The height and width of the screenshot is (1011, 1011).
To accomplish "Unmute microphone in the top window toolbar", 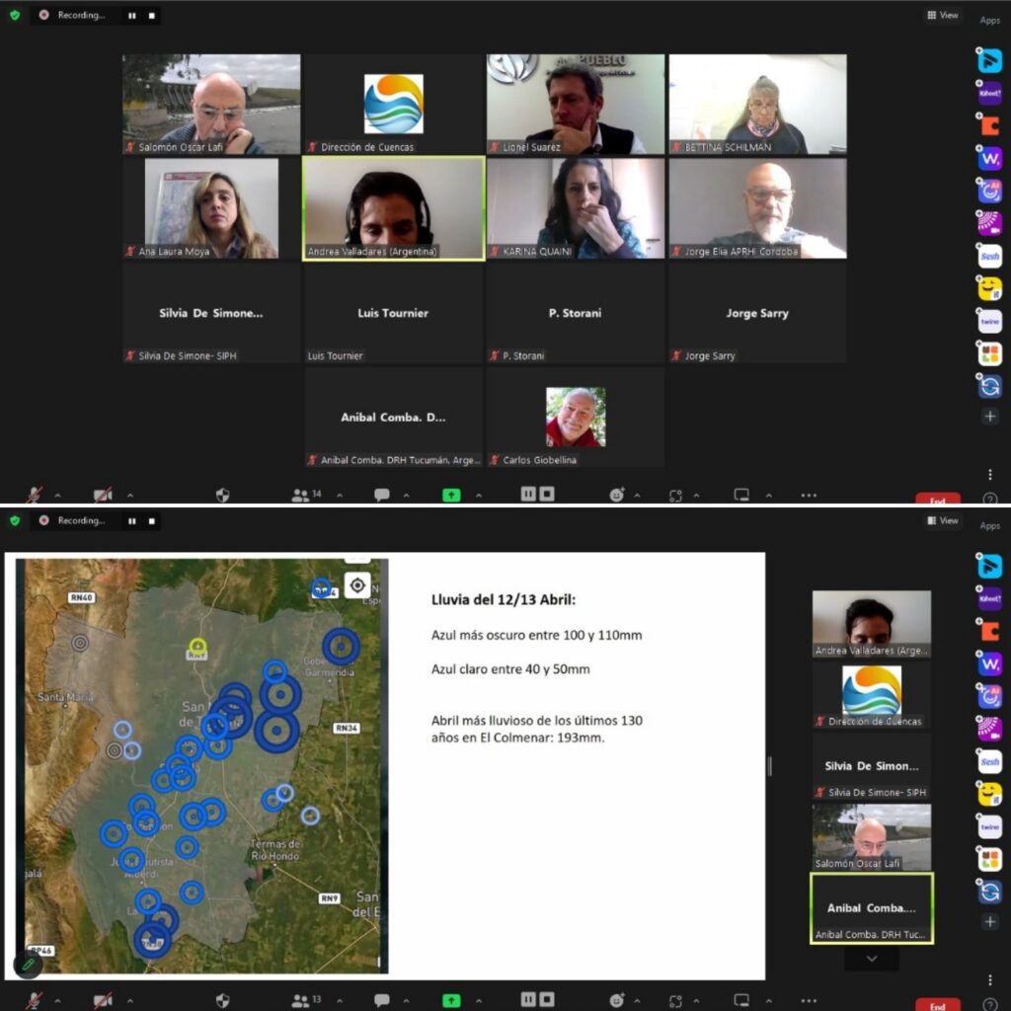I will (35, 495).
